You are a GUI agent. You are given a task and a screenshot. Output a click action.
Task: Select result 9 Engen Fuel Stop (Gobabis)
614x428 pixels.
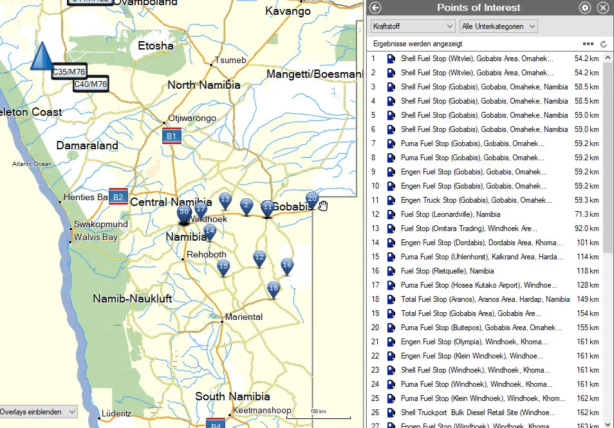485,172
